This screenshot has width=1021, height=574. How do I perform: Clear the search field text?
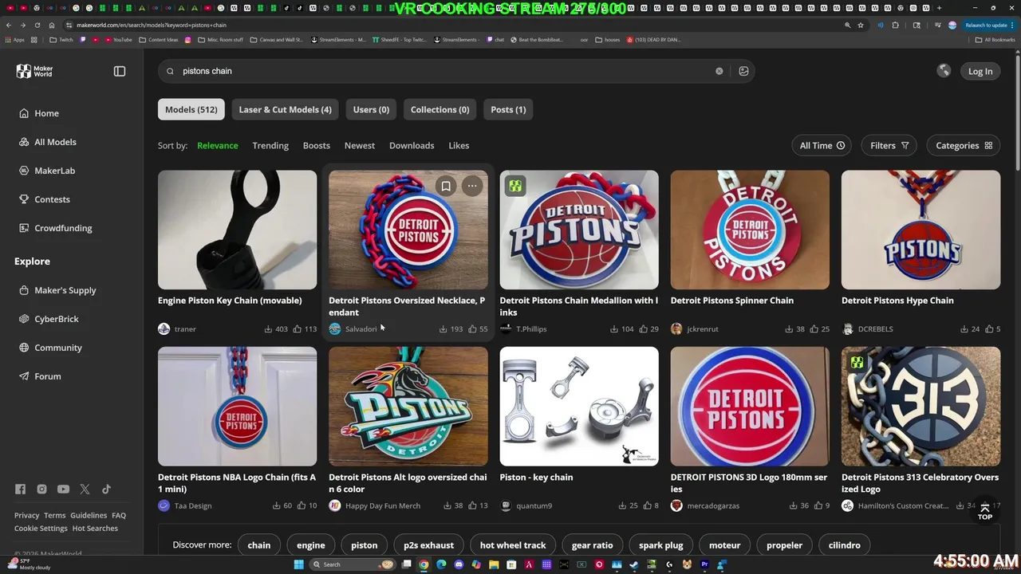tap(719, 71)
